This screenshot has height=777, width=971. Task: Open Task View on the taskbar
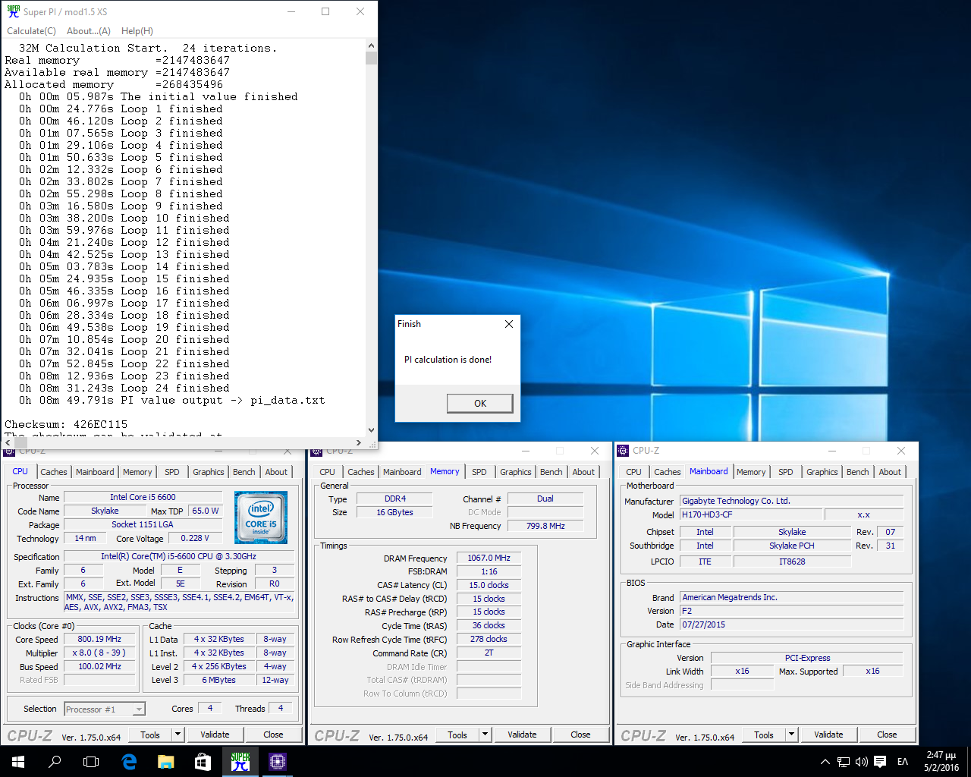(91, 761)
